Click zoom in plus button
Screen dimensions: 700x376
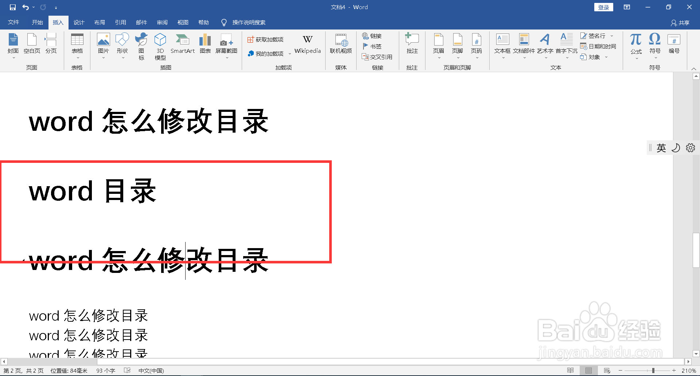pyautogui.click(x=674, y=371)
